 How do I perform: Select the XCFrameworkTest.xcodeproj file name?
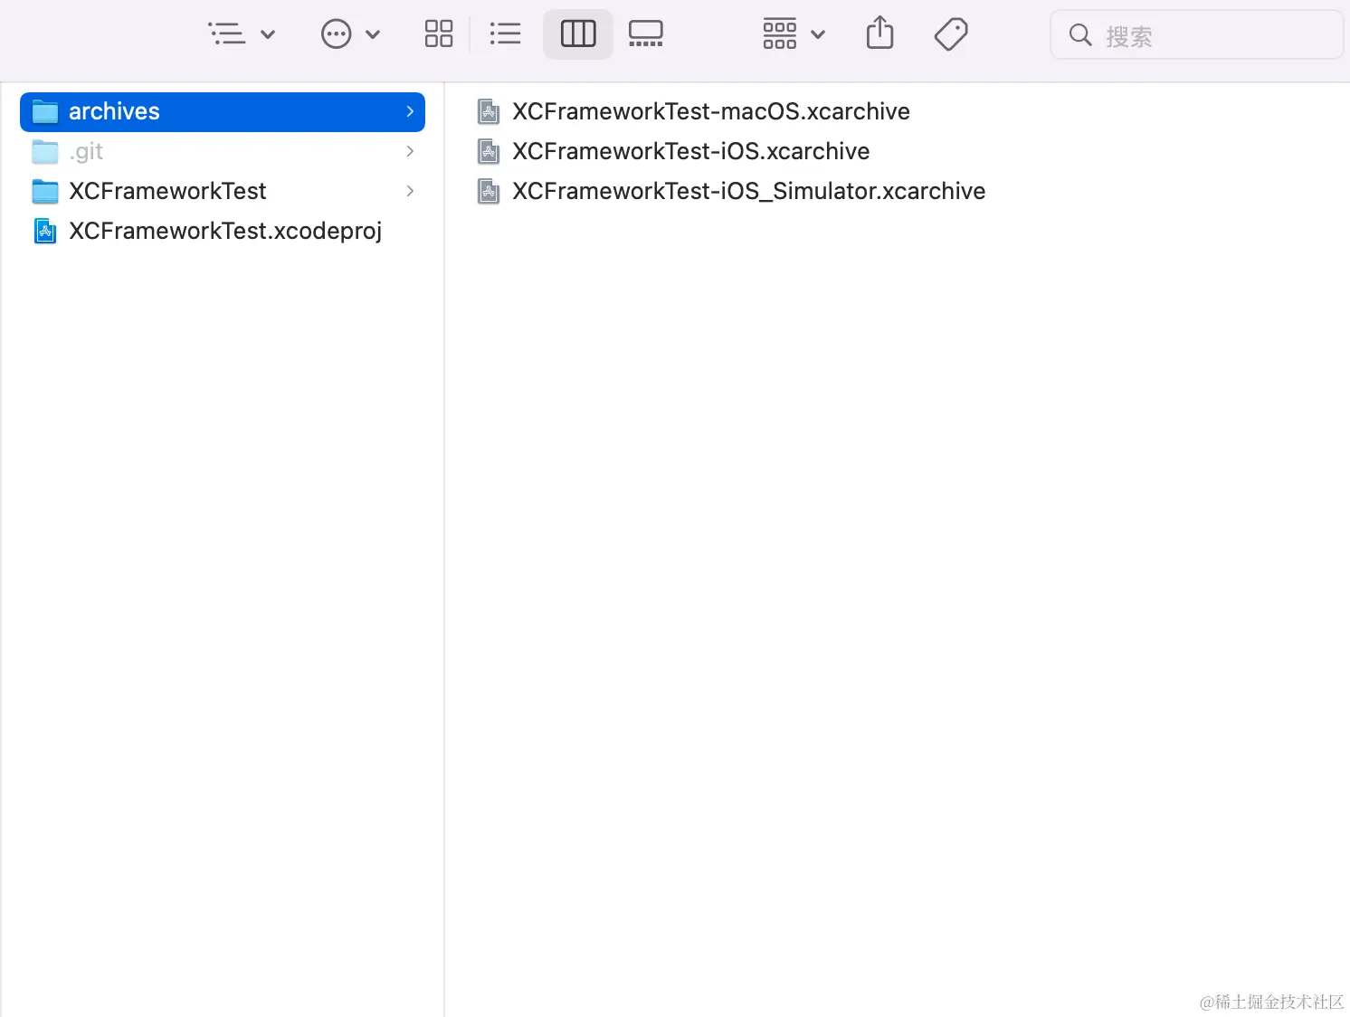225,232
